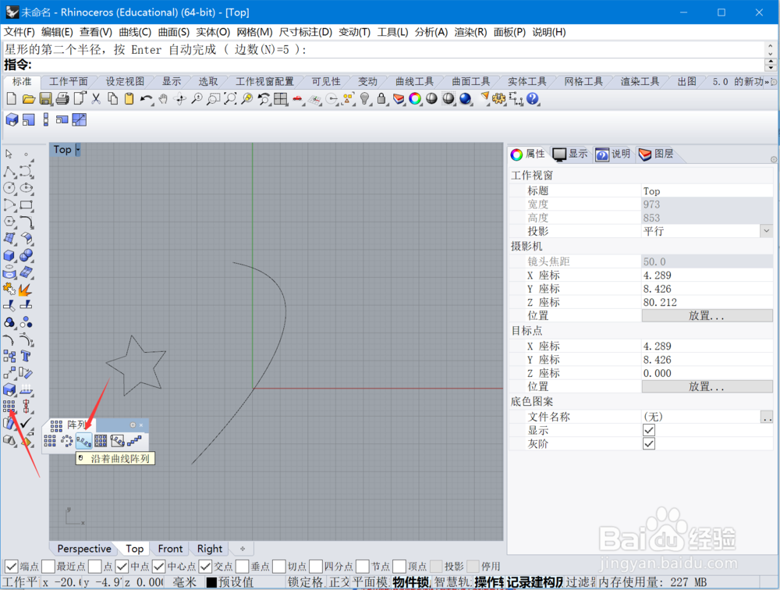Click the 文件名称 browse ellipsis button
This screenshot has height=590, width=780.
pos(767,417)
